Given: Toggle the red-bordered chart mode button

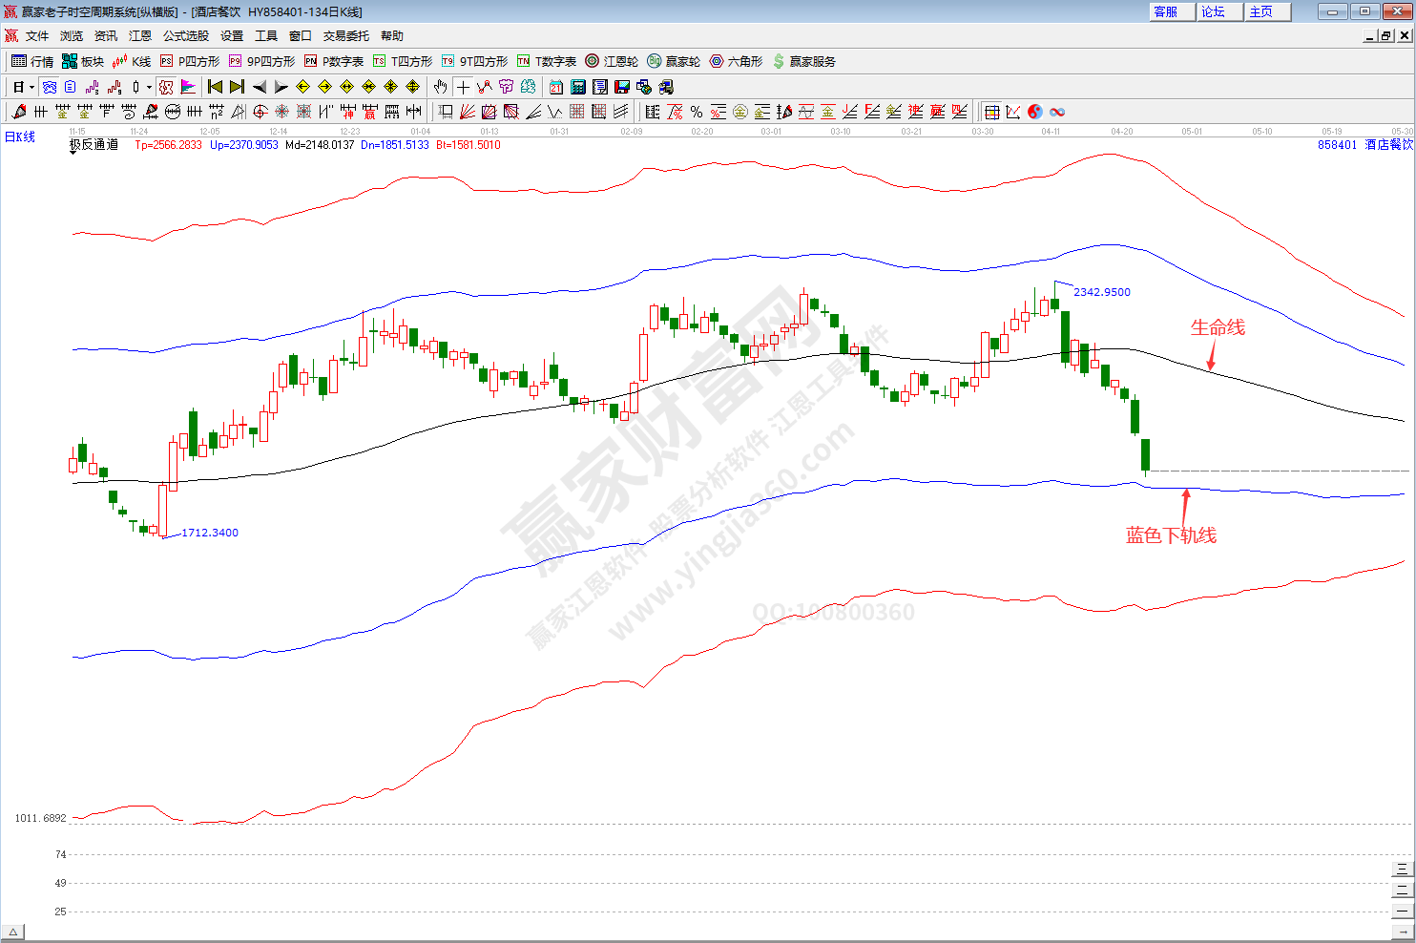Looking at the screenshot, I should click(166, 87).
